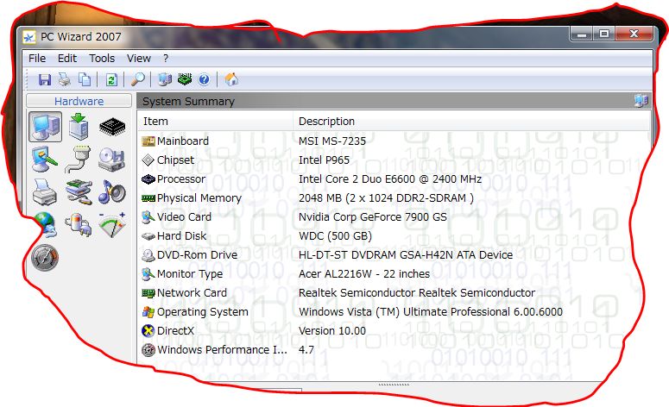Viewport: 669px width, 407px height.
Task: Select the Multimedia music note and speaker icon
Action: tap(111, 192)
